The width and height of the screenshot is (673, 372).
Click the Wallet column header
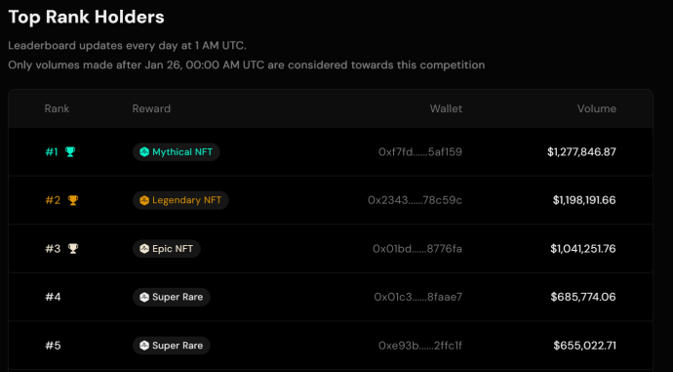tap(446, 108)
